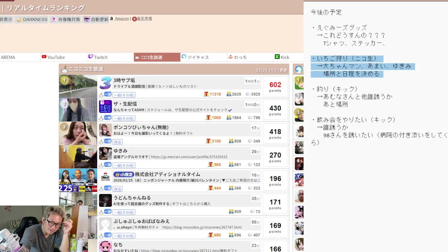Open the ツイキャス tab
This screenshot has width=448, height=252.
pos(203,57)
